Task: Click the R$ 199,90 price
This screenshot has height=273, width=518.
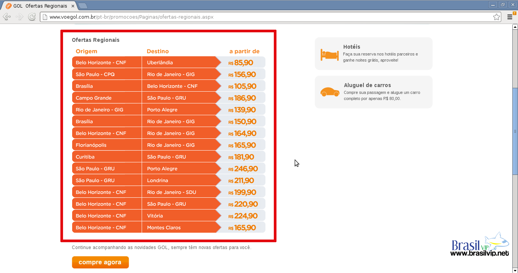Action: pyautogui.click(x=242, y=192)
